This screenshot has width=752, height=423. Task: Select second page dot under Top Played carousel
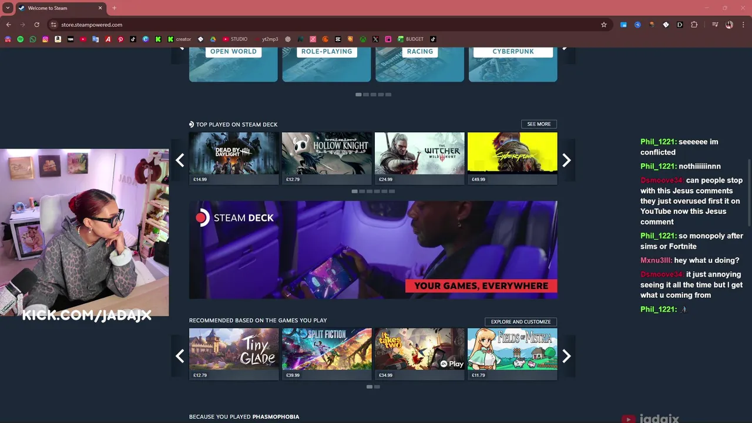[362, 191]
